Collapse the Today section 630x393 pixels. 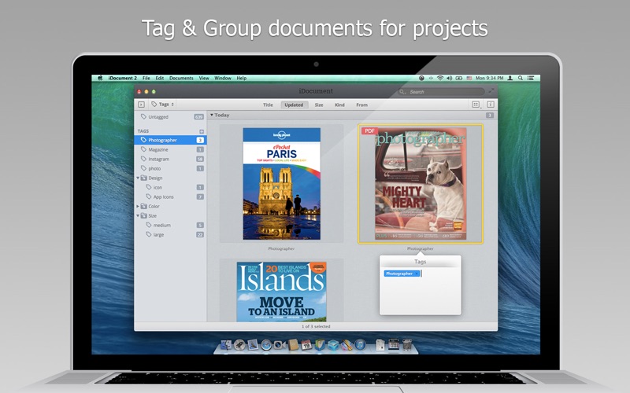pos(211,115)
